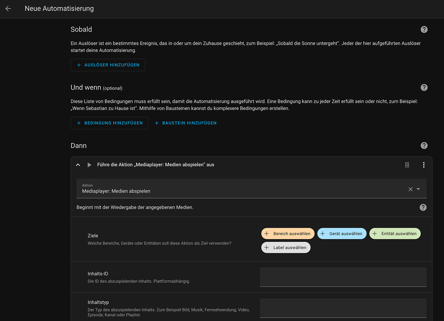
Task: Run the Medien abspielen action with play icon
Action: click(x=89, y=165)
